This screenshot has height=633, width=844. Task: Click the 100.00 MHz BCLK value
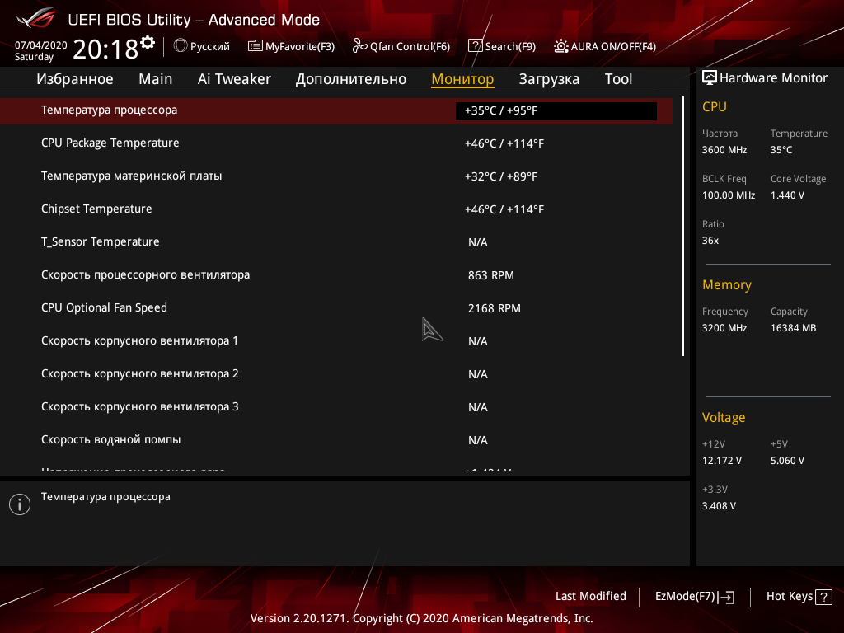729,195
